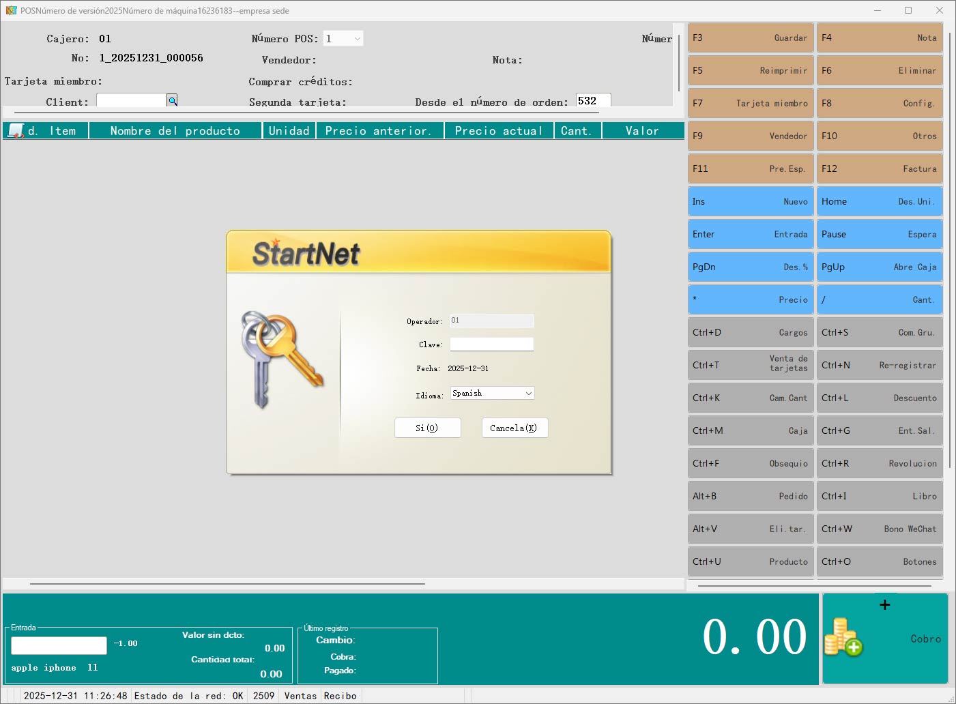Image resolution: width=956 pixels, height=704 pixels.
Task: Click the F3 Guardar button
Action: click(750, 38)
